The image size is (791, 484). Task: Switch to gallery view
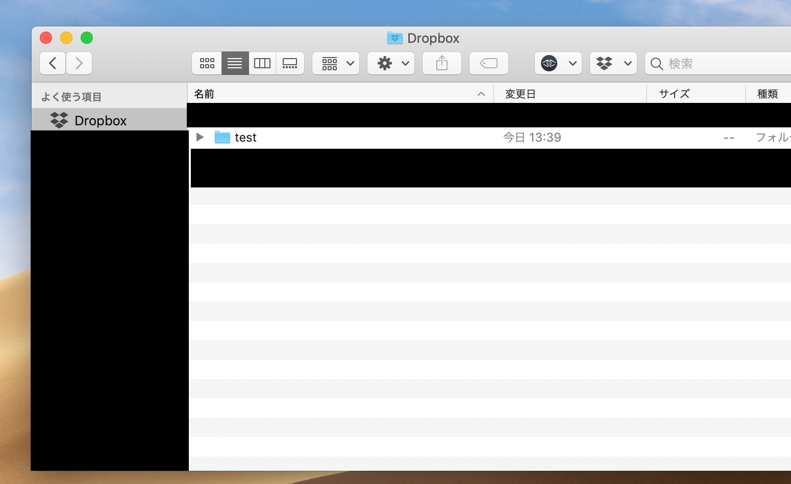click(x=290, y=63)
